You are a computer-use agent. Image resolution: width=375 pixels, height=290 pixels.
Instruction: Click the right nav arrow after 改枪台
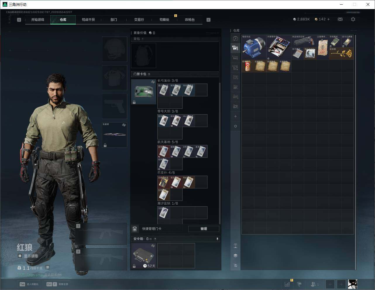208,20
